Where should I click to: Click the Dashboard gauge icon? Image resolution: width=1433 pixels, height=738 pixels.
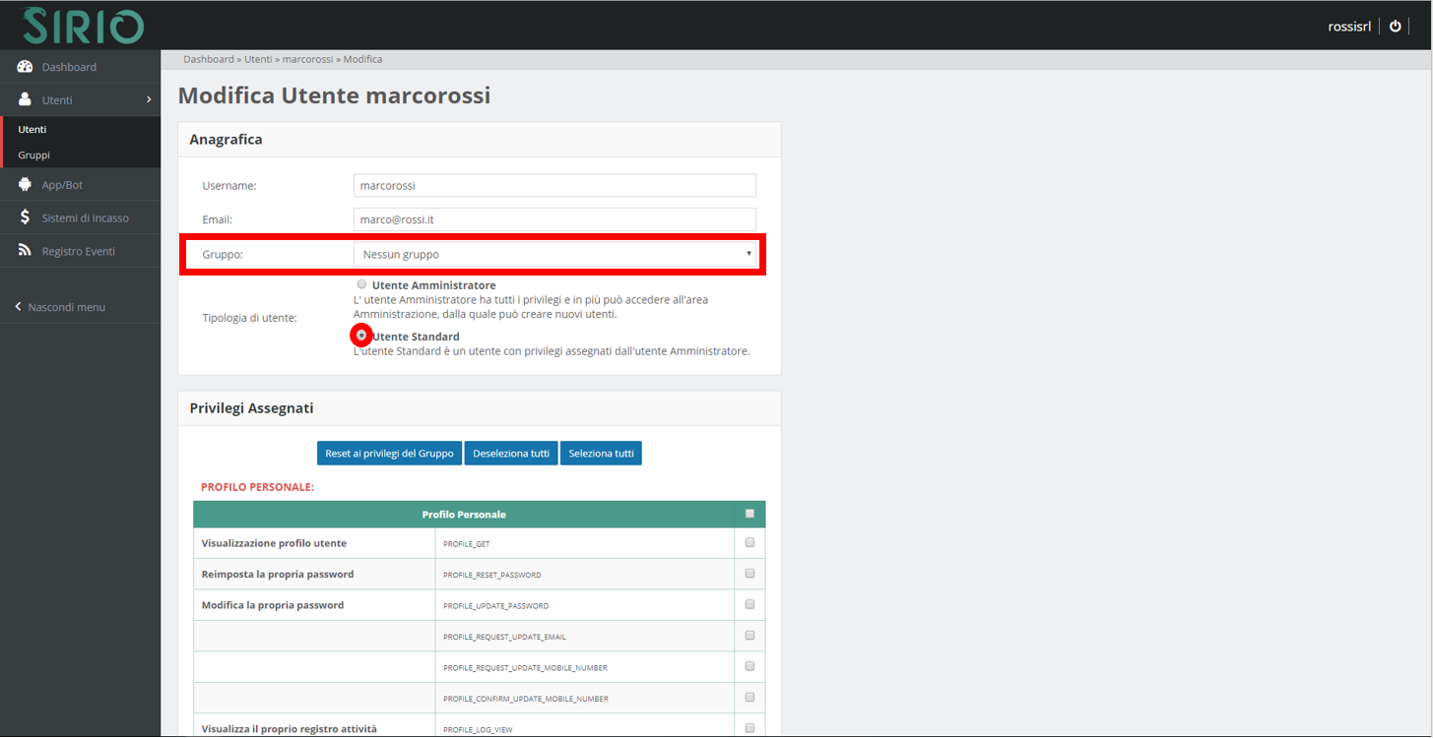pyautogui.click(x=26, y=67)
